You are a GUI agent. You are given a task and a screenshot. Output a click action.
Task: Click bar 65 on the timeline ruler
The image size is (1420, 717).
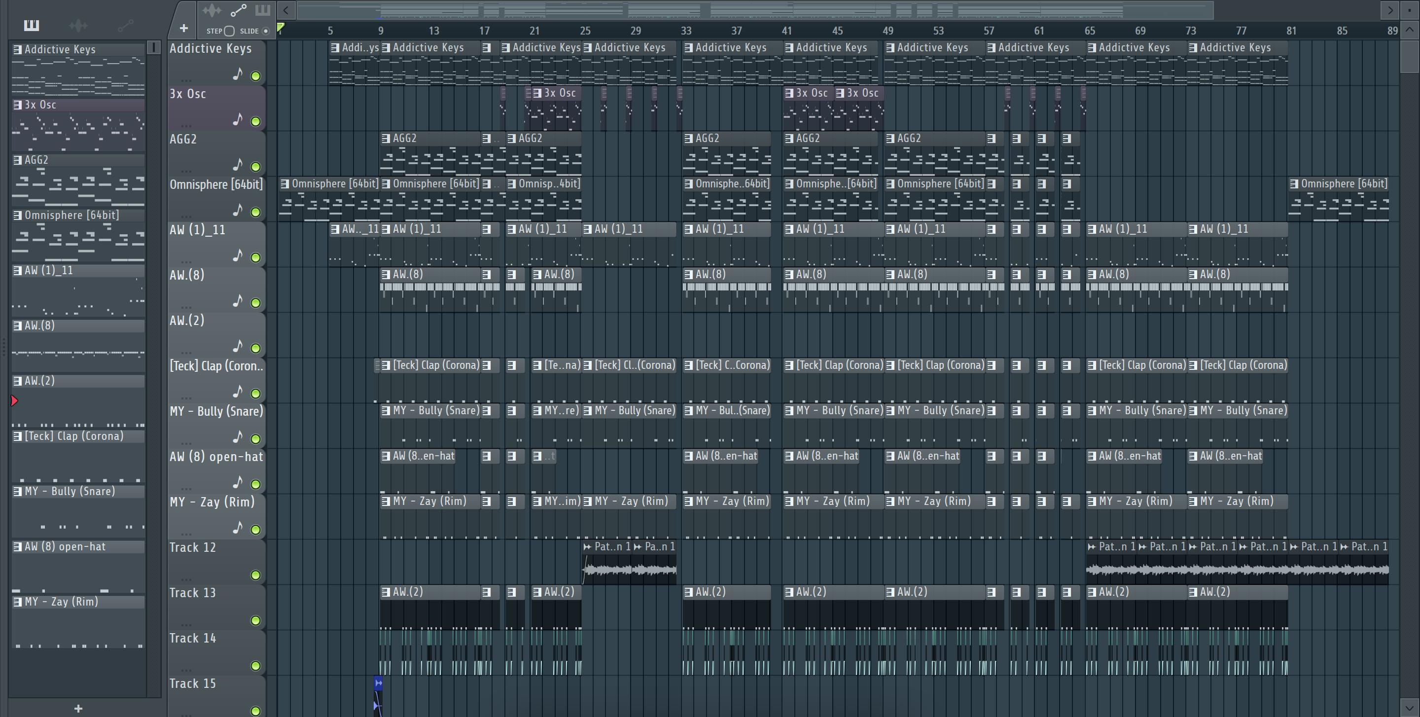click(1090, 31)
